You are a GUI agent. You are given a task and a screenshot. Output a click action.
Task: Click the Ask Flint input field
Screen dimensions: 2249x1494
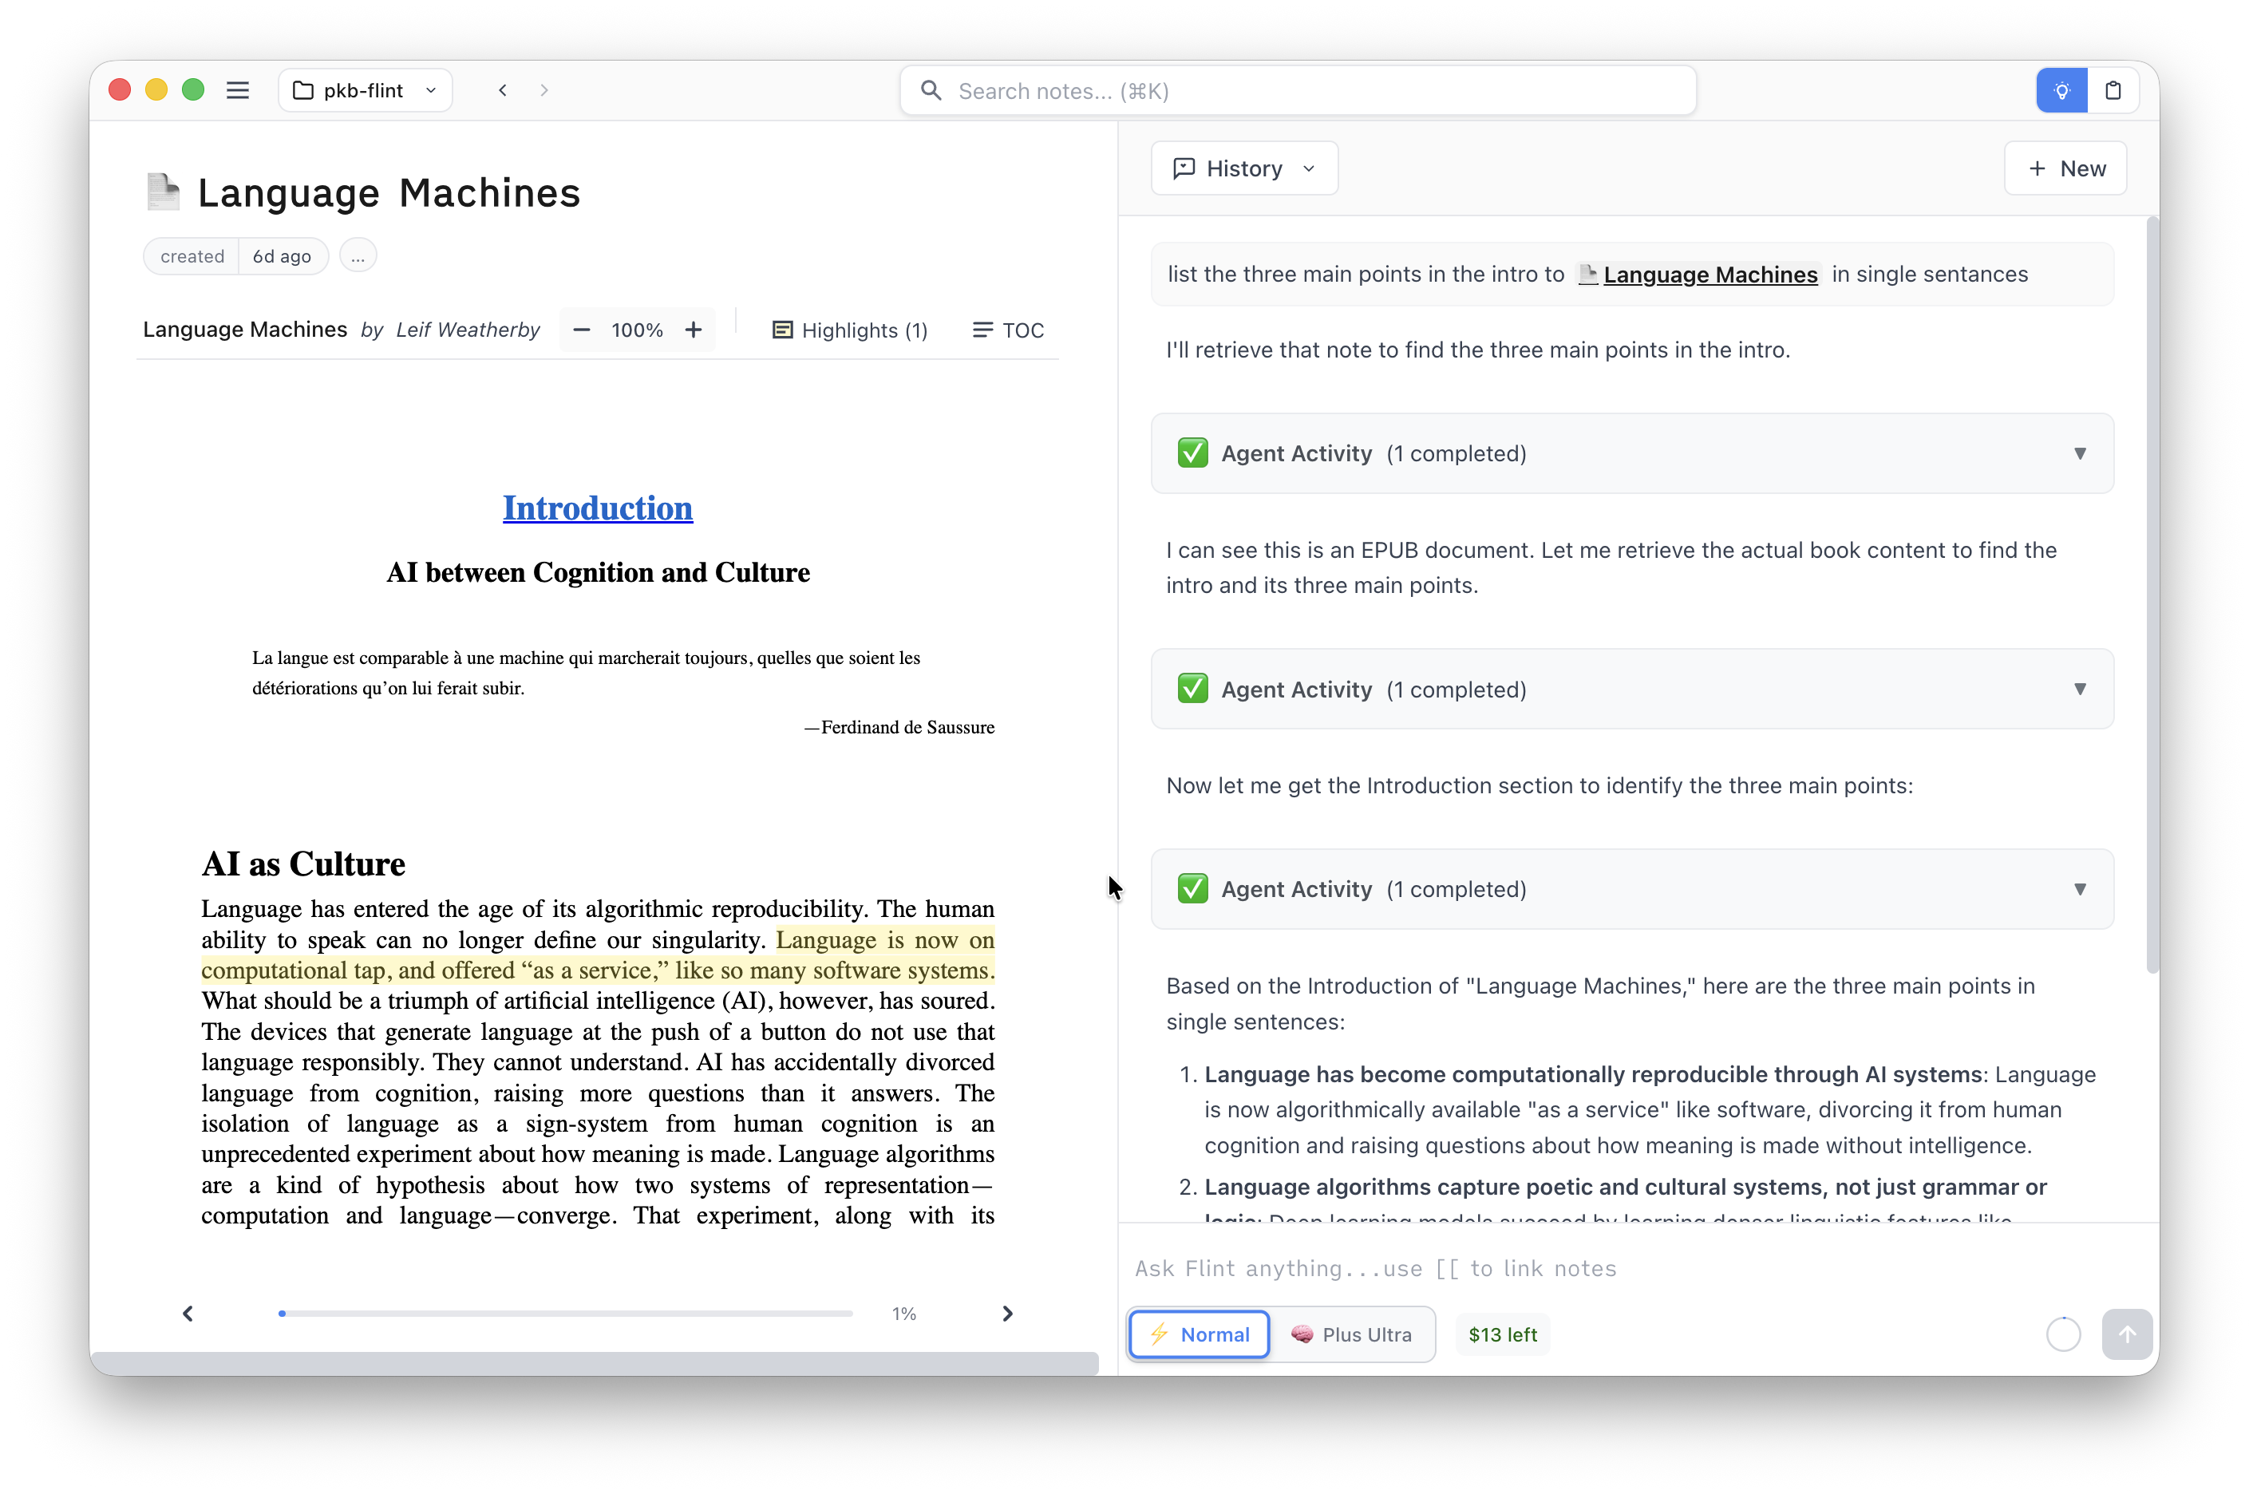(x=1524, y=1268)
